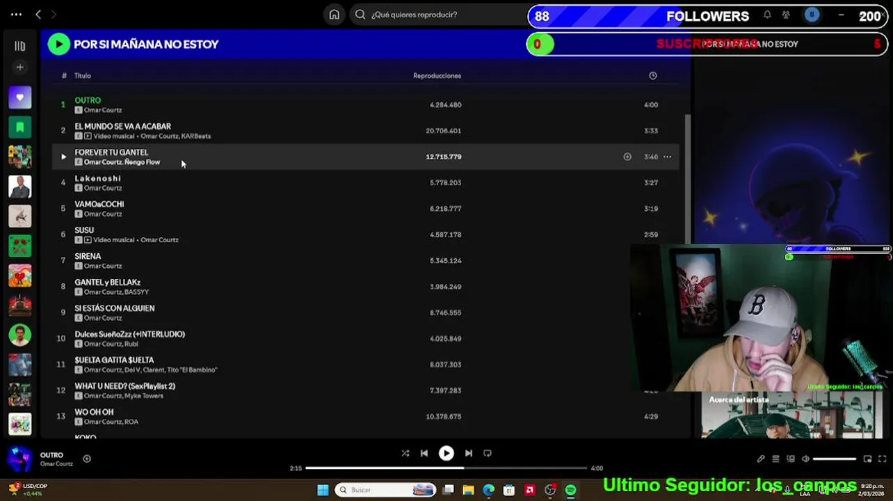Toggle shuffle playback

[405, 453]
